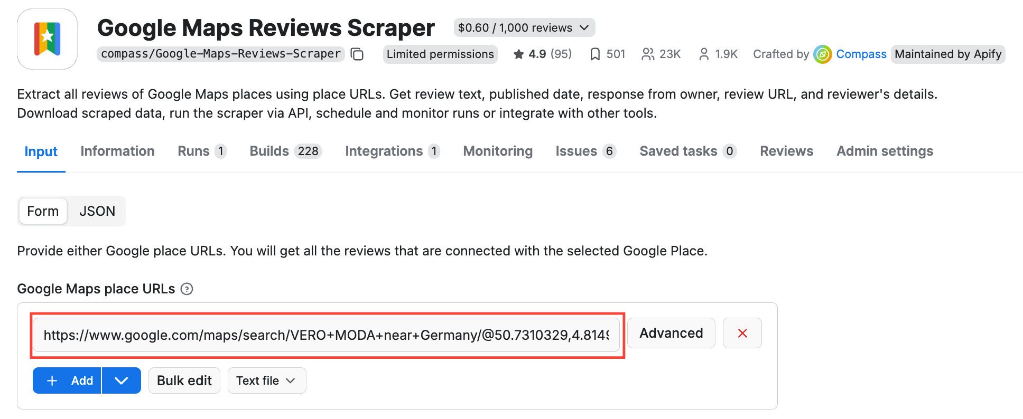The width and height of the screenshot is (1023, 419).
Task: Click the Advanced button
Action: 671,333
